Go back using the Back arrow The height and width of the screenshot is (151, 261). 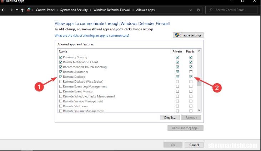click(x=3, y=10)
